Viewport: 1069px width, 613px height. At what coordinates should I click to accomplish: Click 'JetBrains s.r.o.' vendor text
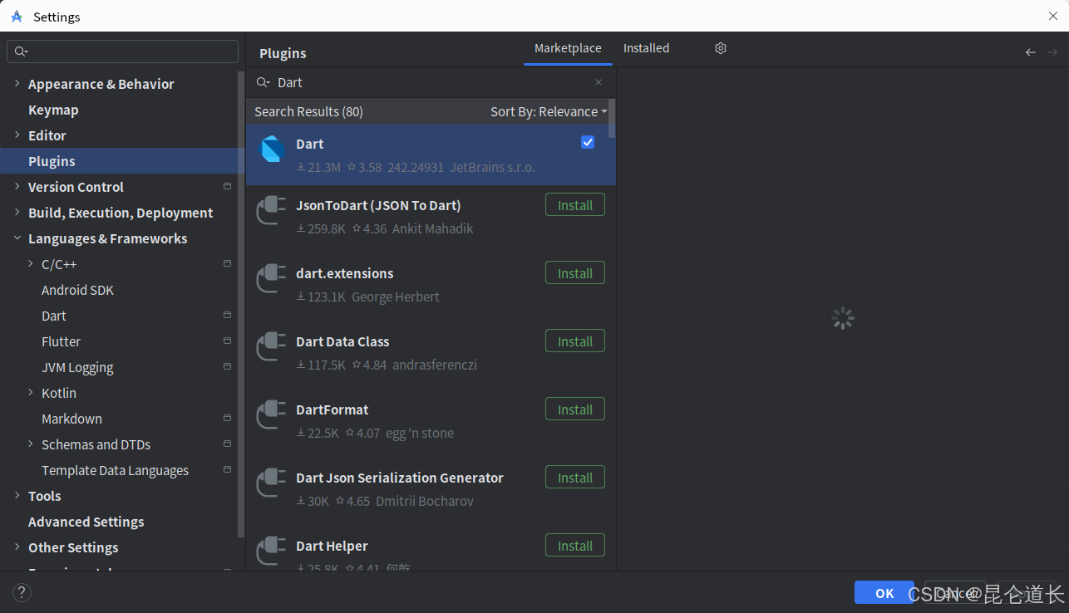pos(493,167)
